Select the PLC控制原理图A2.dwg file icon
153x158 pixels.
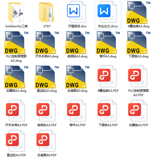[x=16, y=42]
